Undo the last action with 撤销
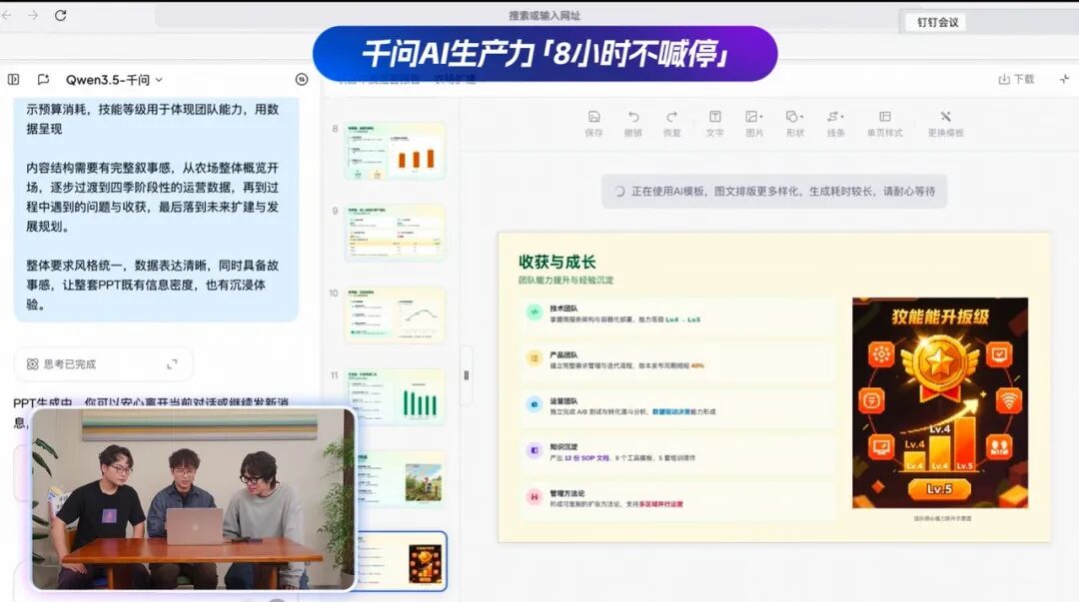 pos(634,121)
